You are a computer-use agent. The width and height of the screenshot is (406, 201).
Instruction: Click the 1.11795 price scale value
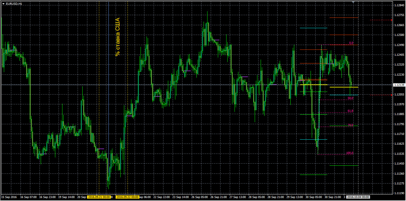click(x=399, y=124)
